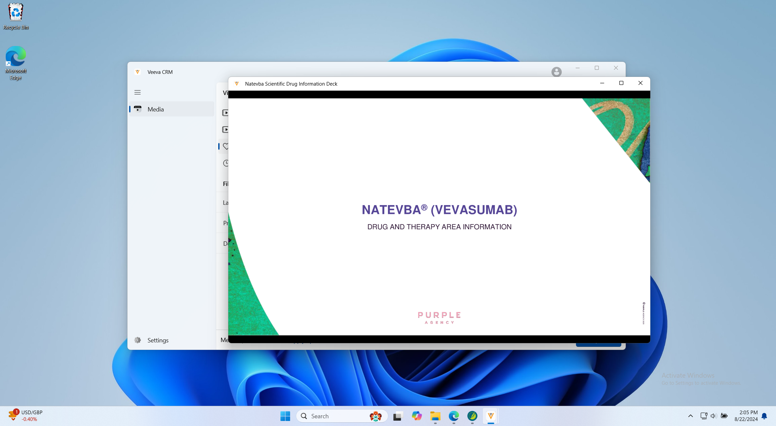Select the clock recent view icon

pyautogui.click(x=226, y=163)
